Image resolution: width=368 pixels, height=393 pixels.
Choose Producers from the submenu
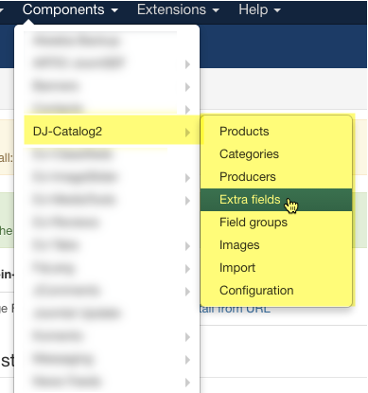tap(276, 177)
